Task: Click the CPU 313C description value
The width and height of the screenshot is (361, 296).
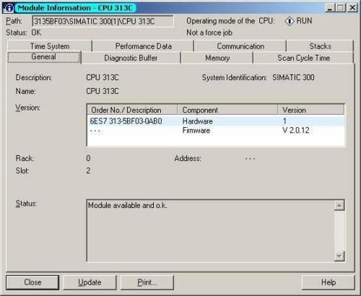Action: 103,77
